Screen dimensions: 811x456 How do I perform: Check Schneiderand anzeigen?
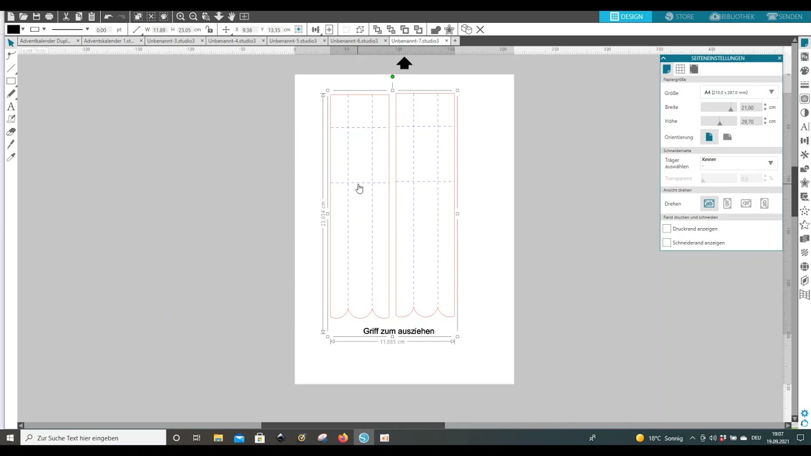tap(667, 243)
